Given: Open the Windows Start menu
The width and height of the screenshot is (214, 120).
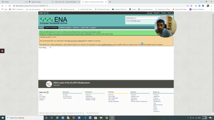Looking at the screenshot, I should 3,118.
